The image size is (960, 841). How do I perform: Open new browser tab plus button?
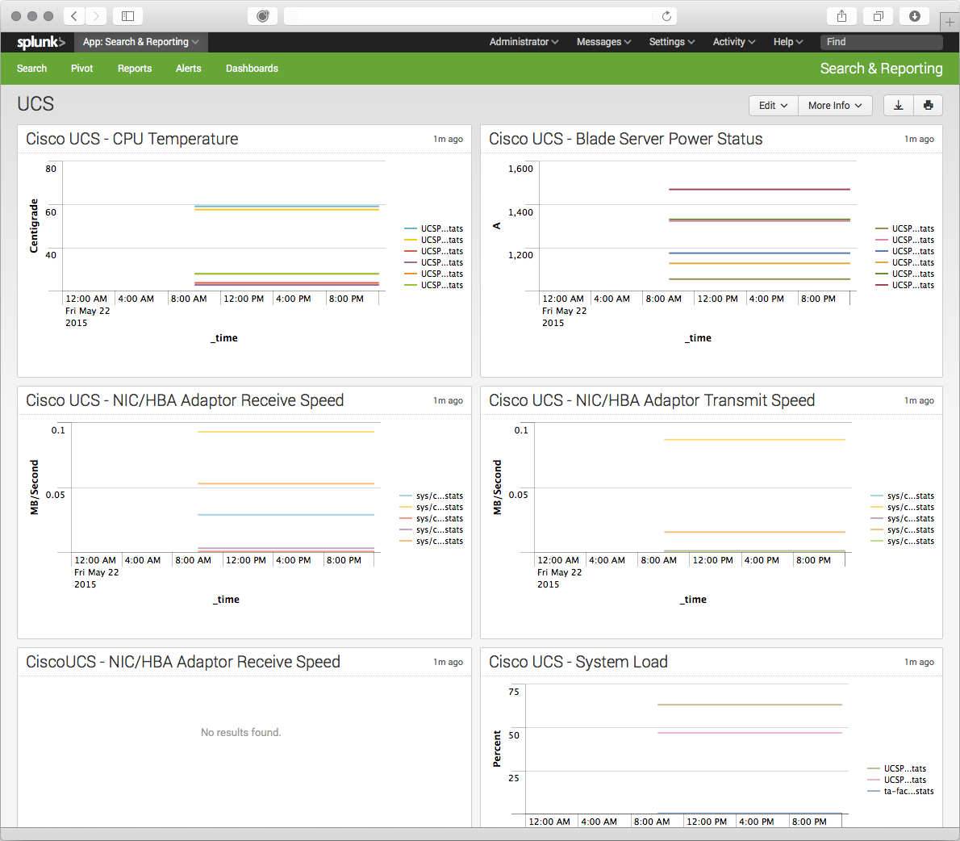click(950, 22)
